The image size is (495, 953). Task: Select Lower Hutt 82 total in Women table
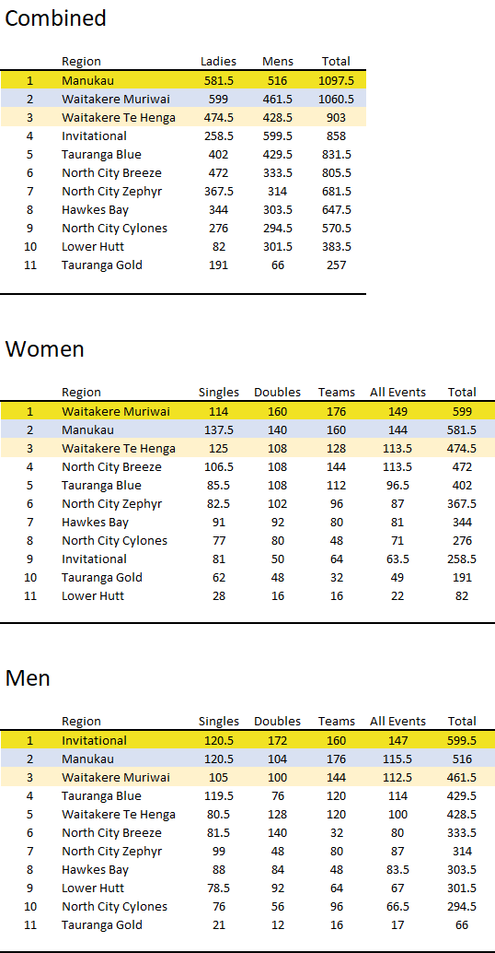pyautogui.click(x=462, y=596)
